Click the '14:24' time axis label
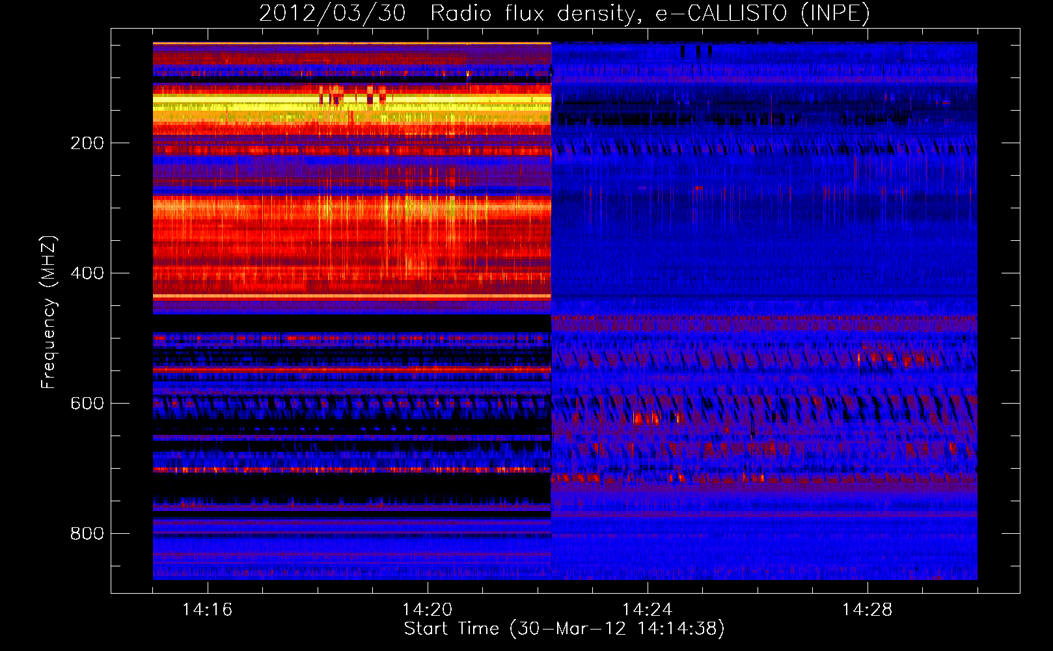The height and width of the screenshot is (651, 1053). (x=647, y=610)
